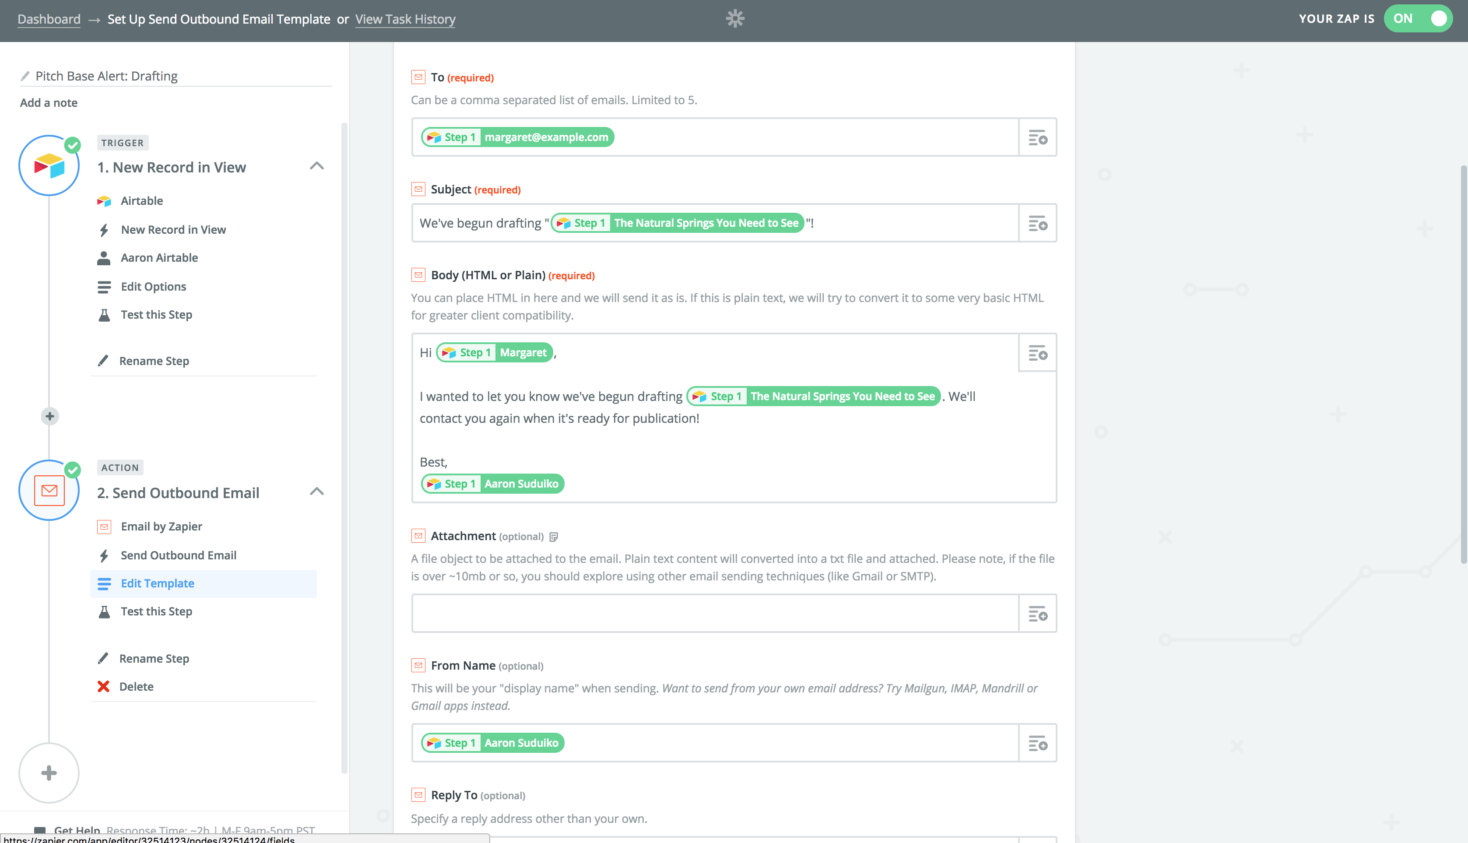The height and width of the screenshot is (843, 1468).
Task: Open the Dashboard link
Action: [49, 19]
